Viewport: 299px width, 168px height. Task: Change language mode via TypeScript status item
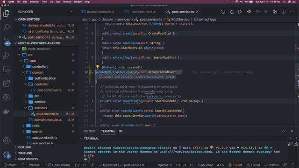205,165
